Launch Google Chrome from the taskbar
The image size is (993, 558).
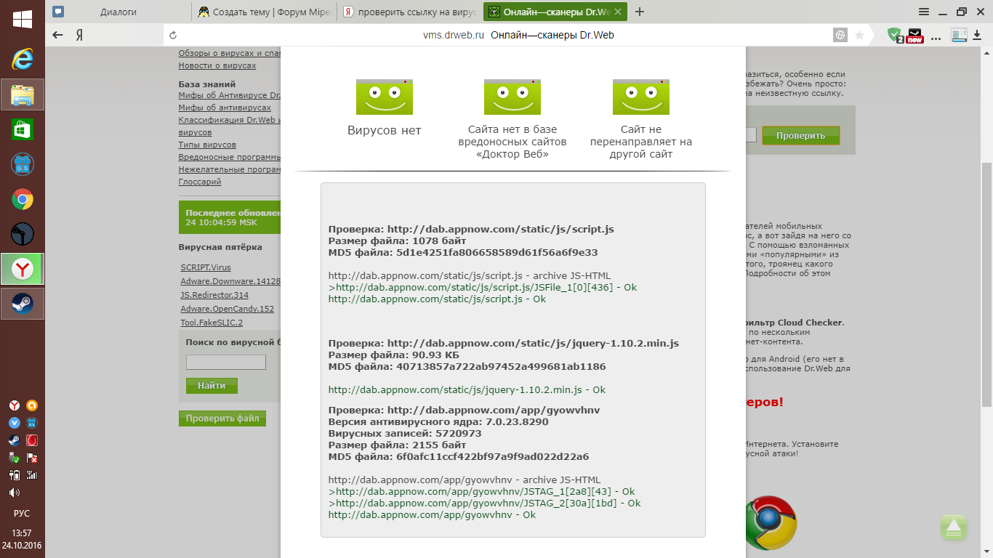pos(22,199)
